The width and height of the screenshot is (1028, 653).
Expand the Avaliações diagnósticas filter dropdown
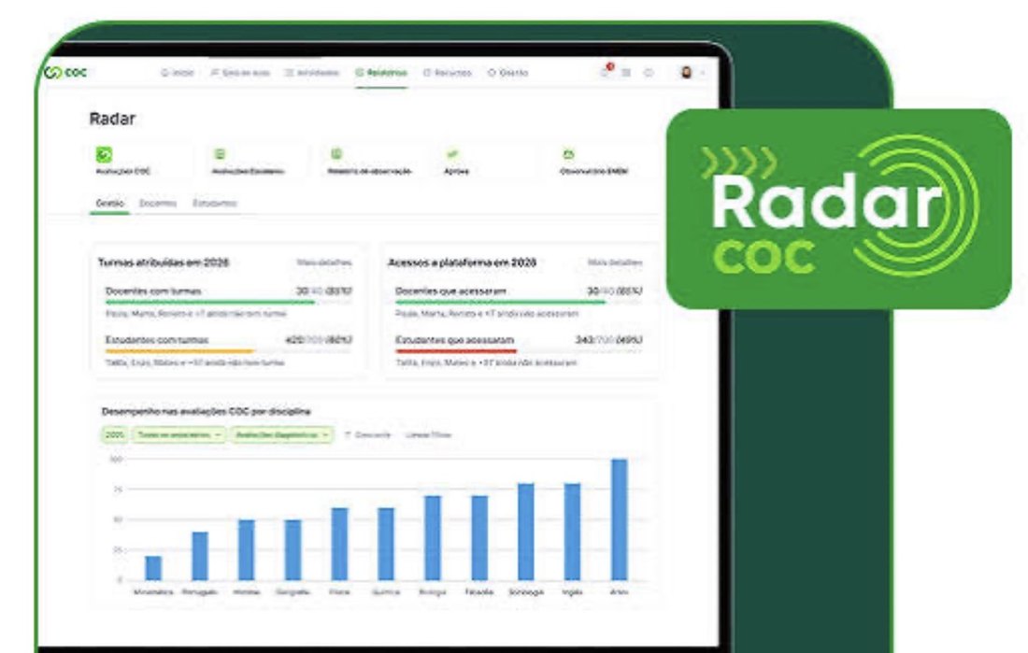[282, 434]
